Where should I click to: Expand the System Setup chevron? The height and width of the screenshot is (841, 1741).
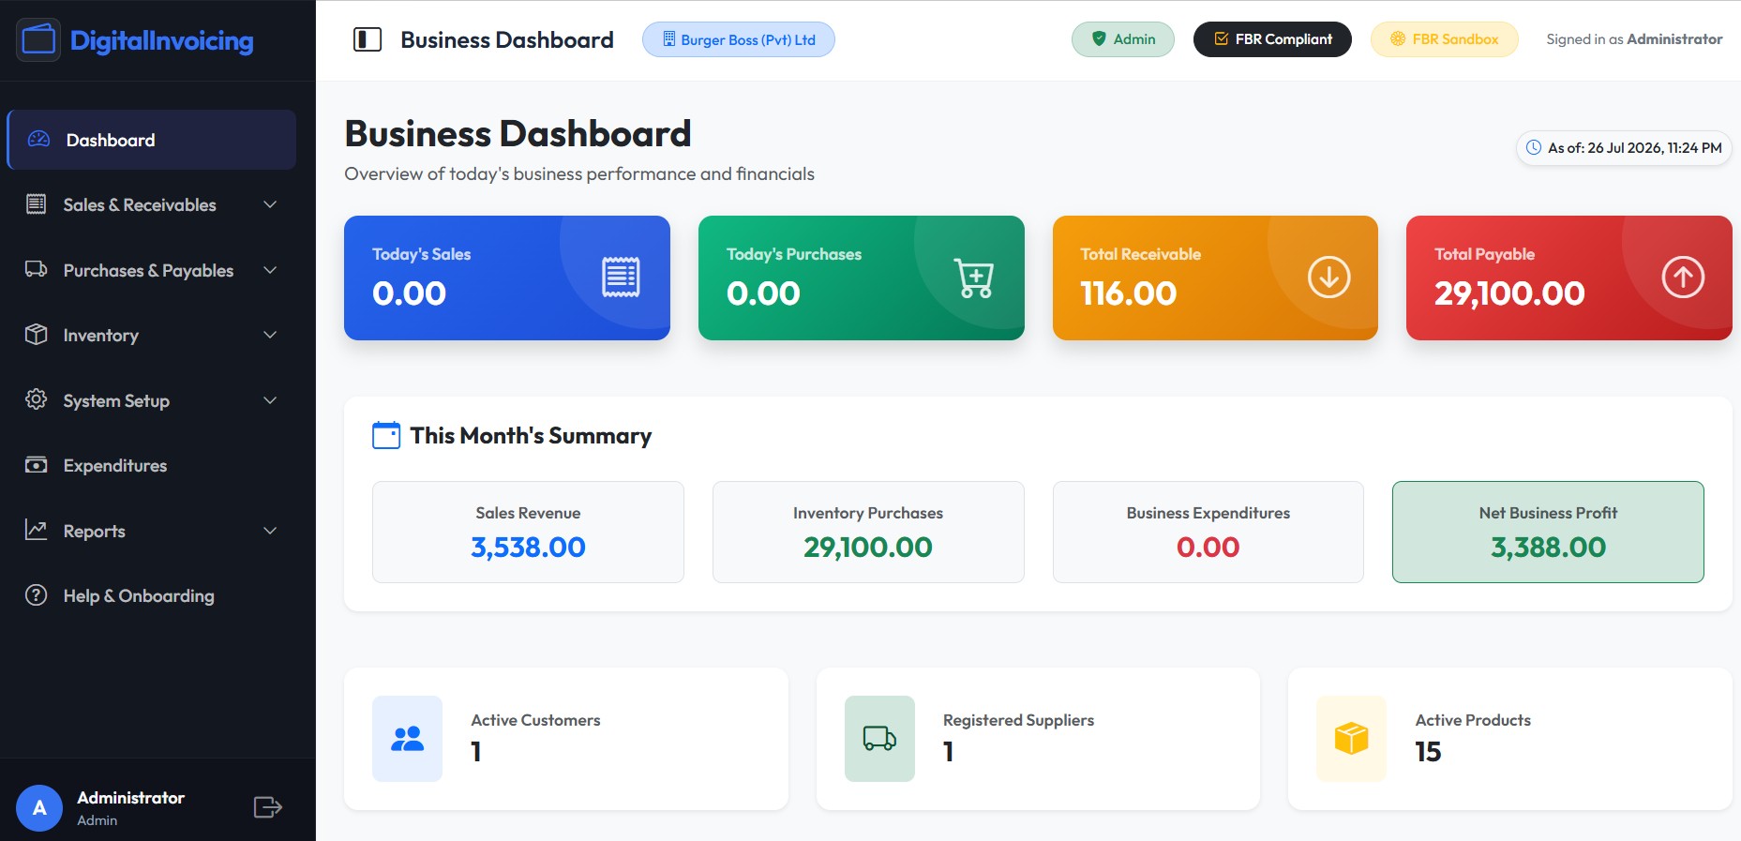click(x=270, y=400)
